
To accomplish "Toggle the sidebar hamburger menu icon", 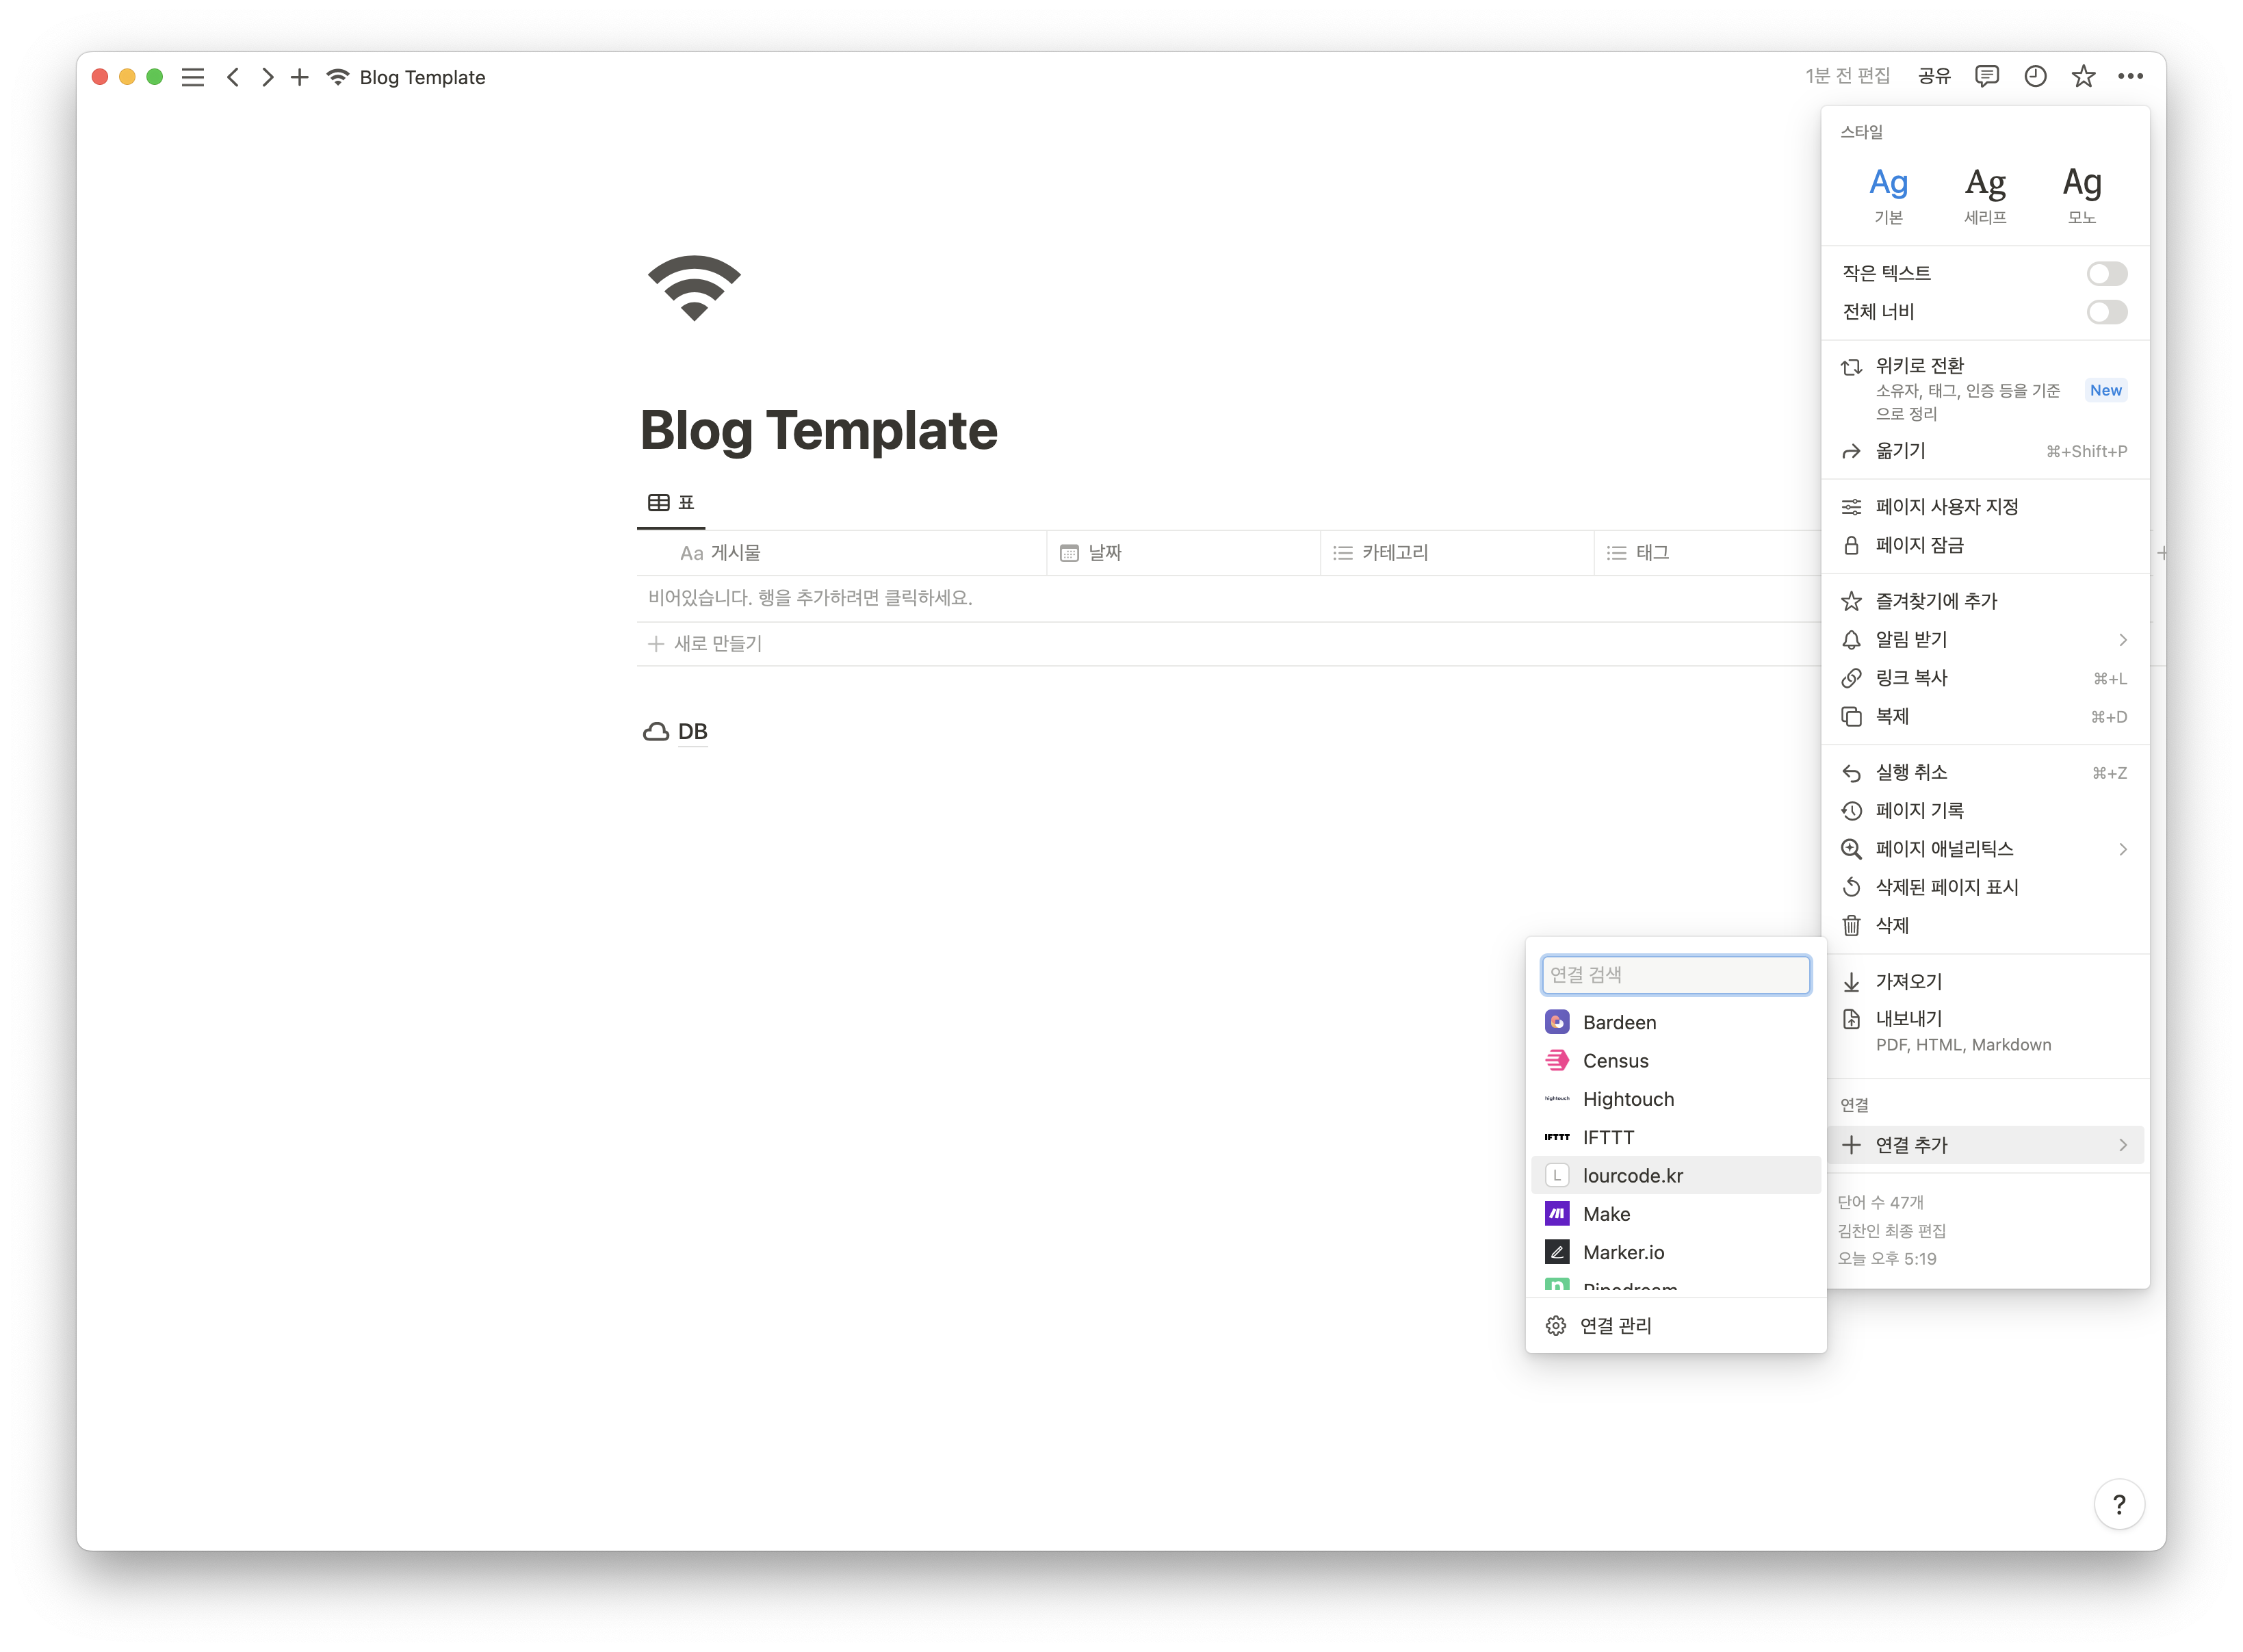I will pos(193,77).
